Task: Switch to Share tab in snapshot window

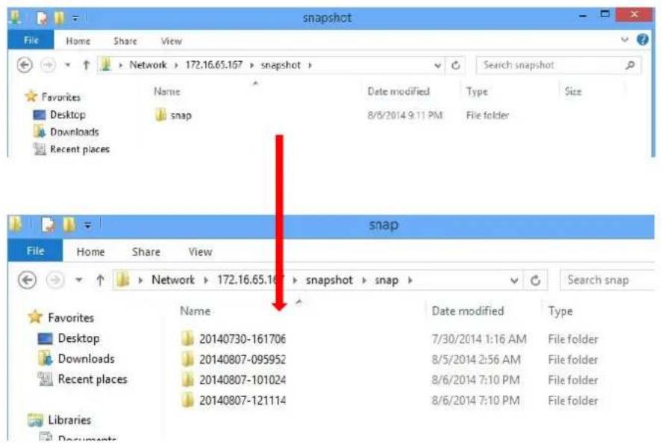Action: coord(126,42)
